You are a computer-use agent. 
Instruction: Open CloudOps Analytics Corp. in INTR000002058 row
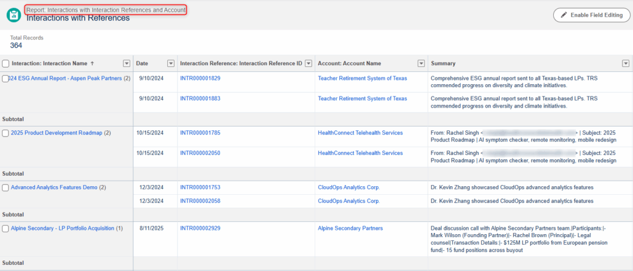349,201
